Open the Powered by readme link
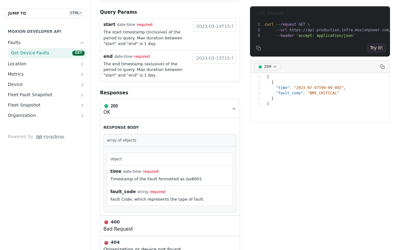This screenshot has height=250, width=400. tap(36, 137)
